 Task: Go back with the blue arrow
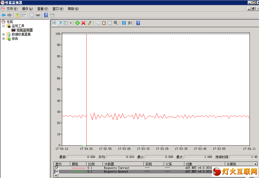tap(3, 15)
